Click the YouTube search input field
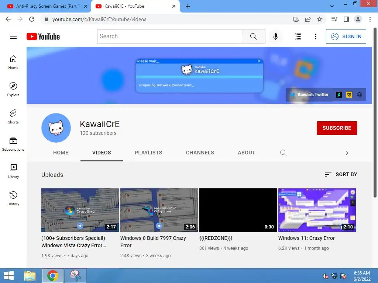Screen dimensions: 378x283 (x=170, y=36)
